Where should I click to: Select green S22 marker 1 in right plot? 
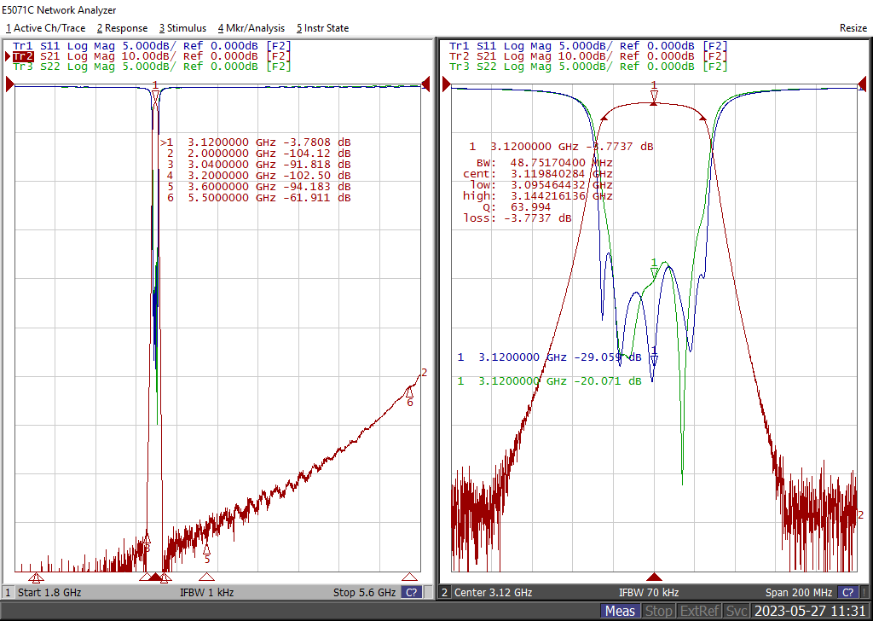point(654,272)
